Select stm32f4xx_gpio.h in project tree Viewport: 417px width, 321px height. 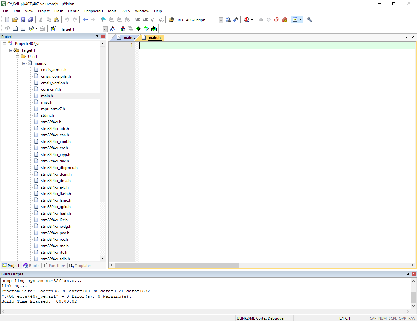[x=56, y=207]
